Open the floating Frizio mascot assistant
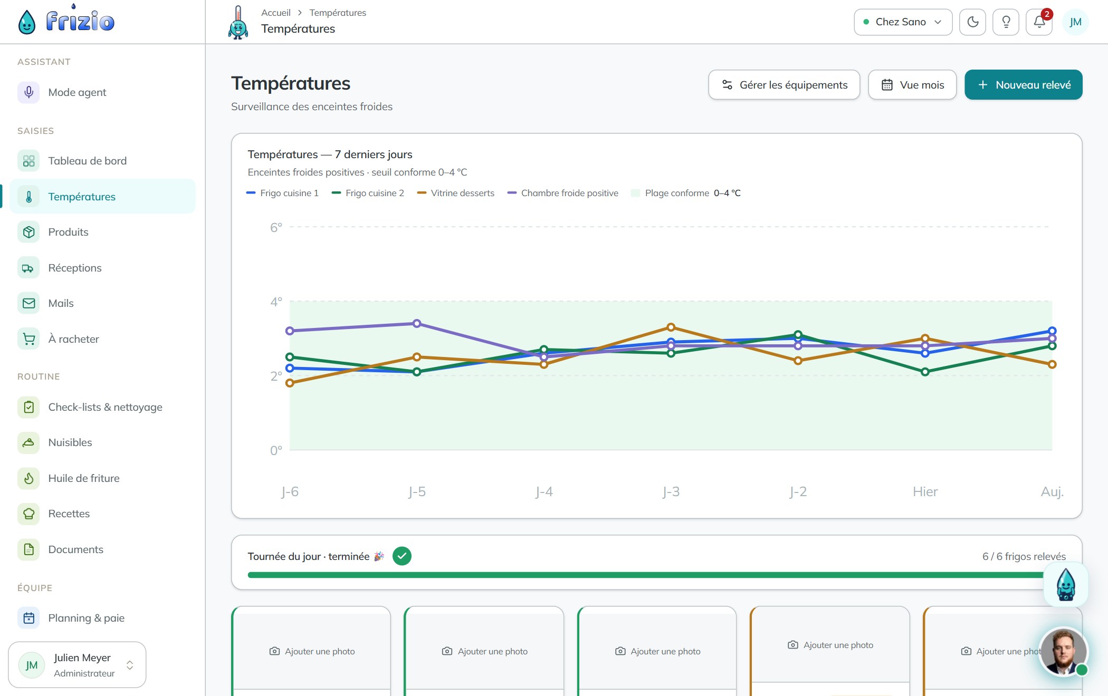1108x696 pixels. (1066, 585)
